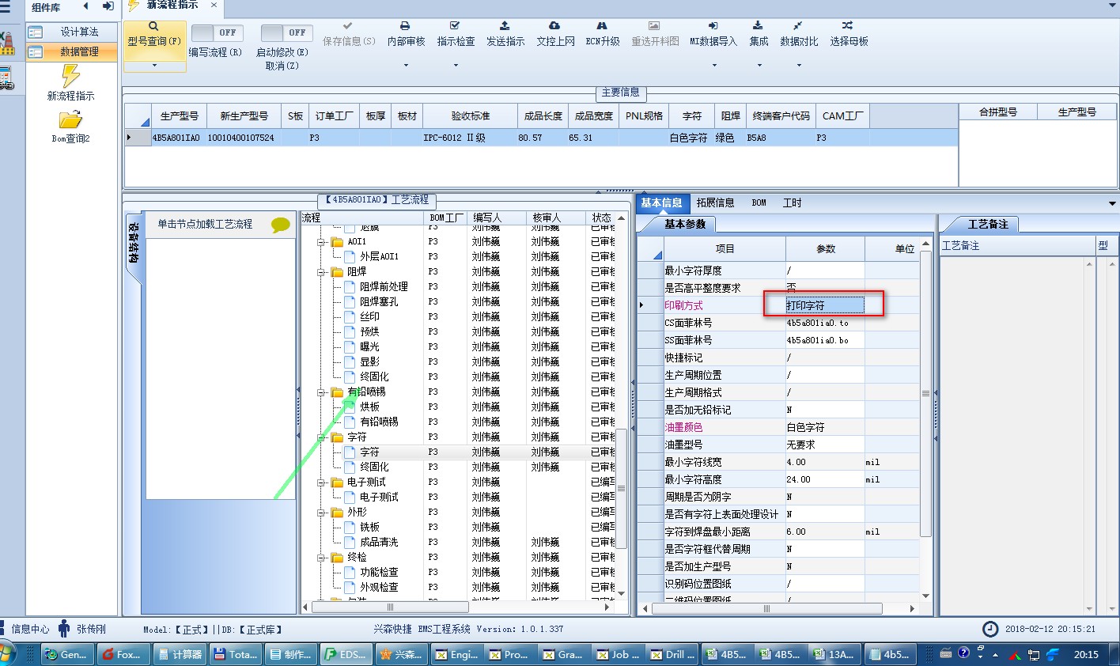Click the 设计算法 panel icon
Image resolution: width=1120 pixels, height=666 pixels.
[35, 32]
